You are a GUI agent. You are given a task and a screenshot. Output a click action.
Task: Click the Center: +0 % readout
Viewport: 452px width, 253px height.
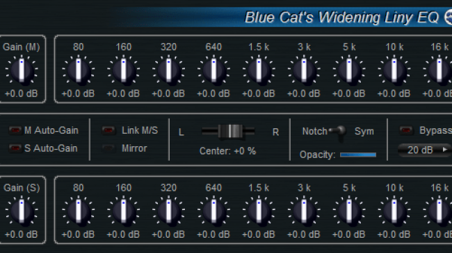pos(227,151)
